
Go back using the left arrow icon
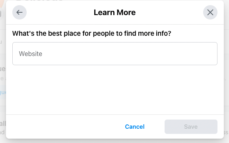tap(19, 12)
